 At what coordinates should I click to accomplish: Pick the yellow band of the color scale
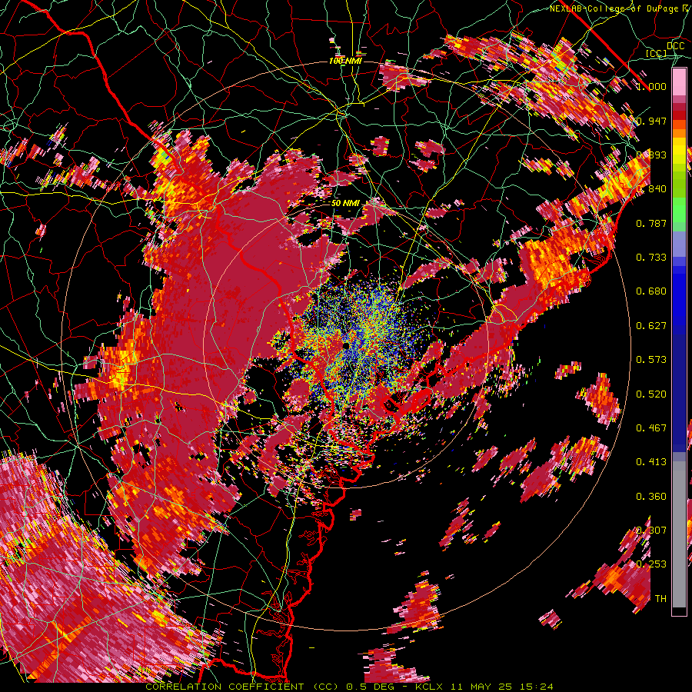[x=679, y=151]
